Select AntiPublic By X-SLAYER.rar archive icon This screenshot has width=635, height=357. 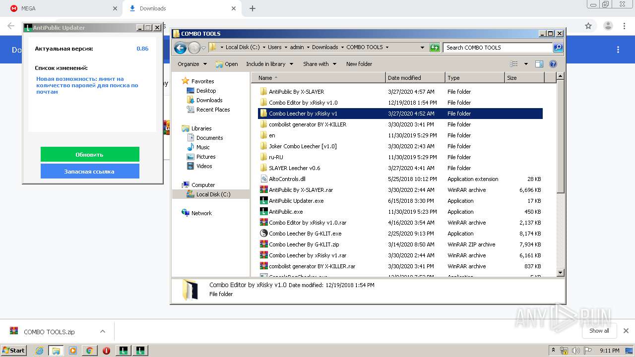[x=263, y=190]
